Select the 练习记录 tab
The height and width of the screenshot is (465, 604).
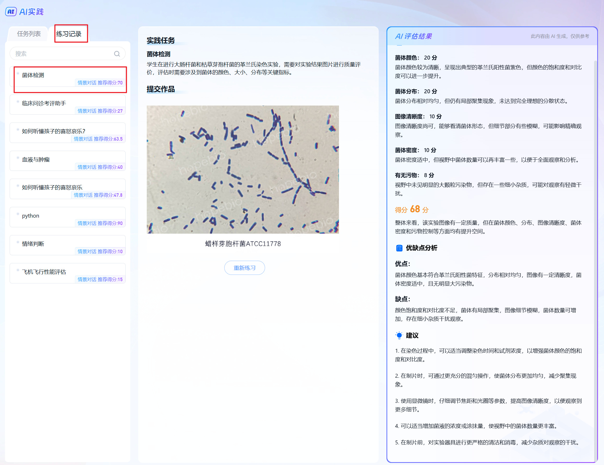pyautogui.click(x=69, y=34)
